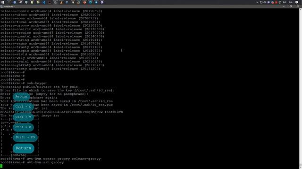Select the 'release=raring' output line
Viewport: 302px width, 169px height.
pyautogui.click(x=51, y=40)
